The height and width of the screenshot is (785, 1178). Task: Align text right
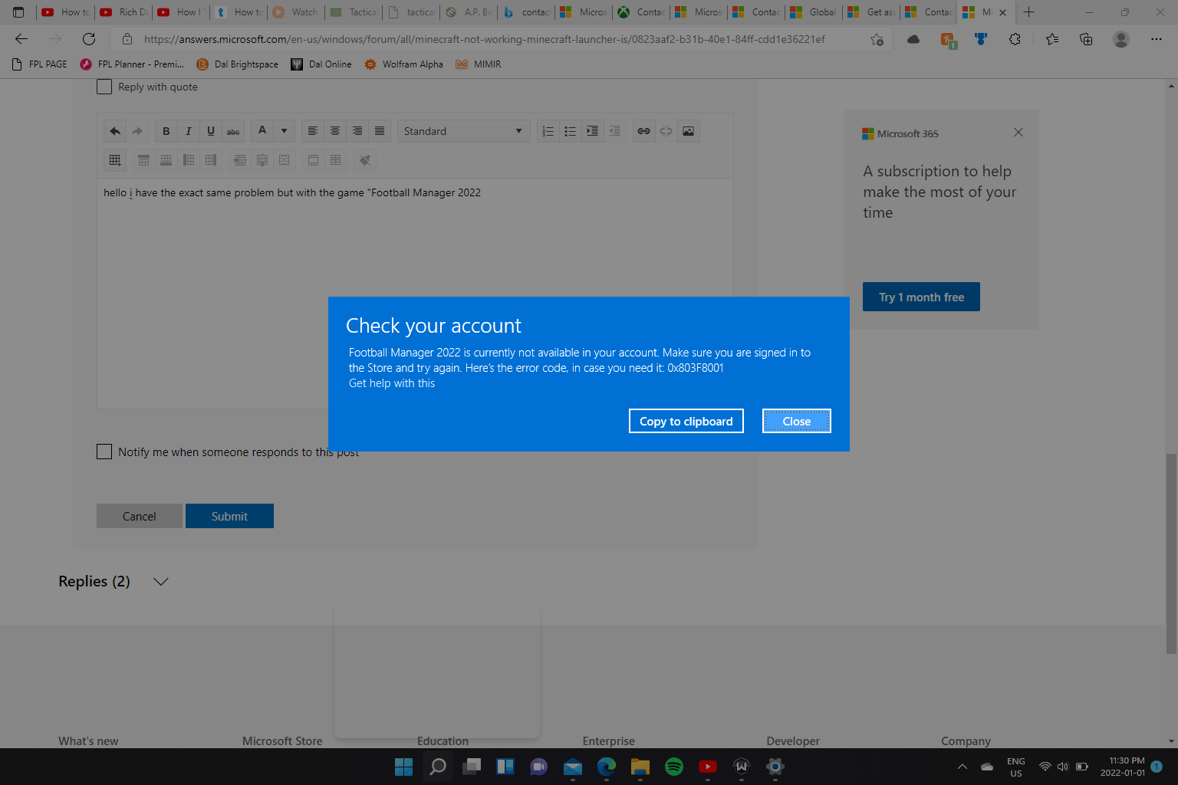tap(357, 131)
